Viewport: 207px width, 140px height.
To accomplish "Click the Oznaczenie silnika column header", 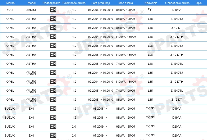I will tap(177, 3).
